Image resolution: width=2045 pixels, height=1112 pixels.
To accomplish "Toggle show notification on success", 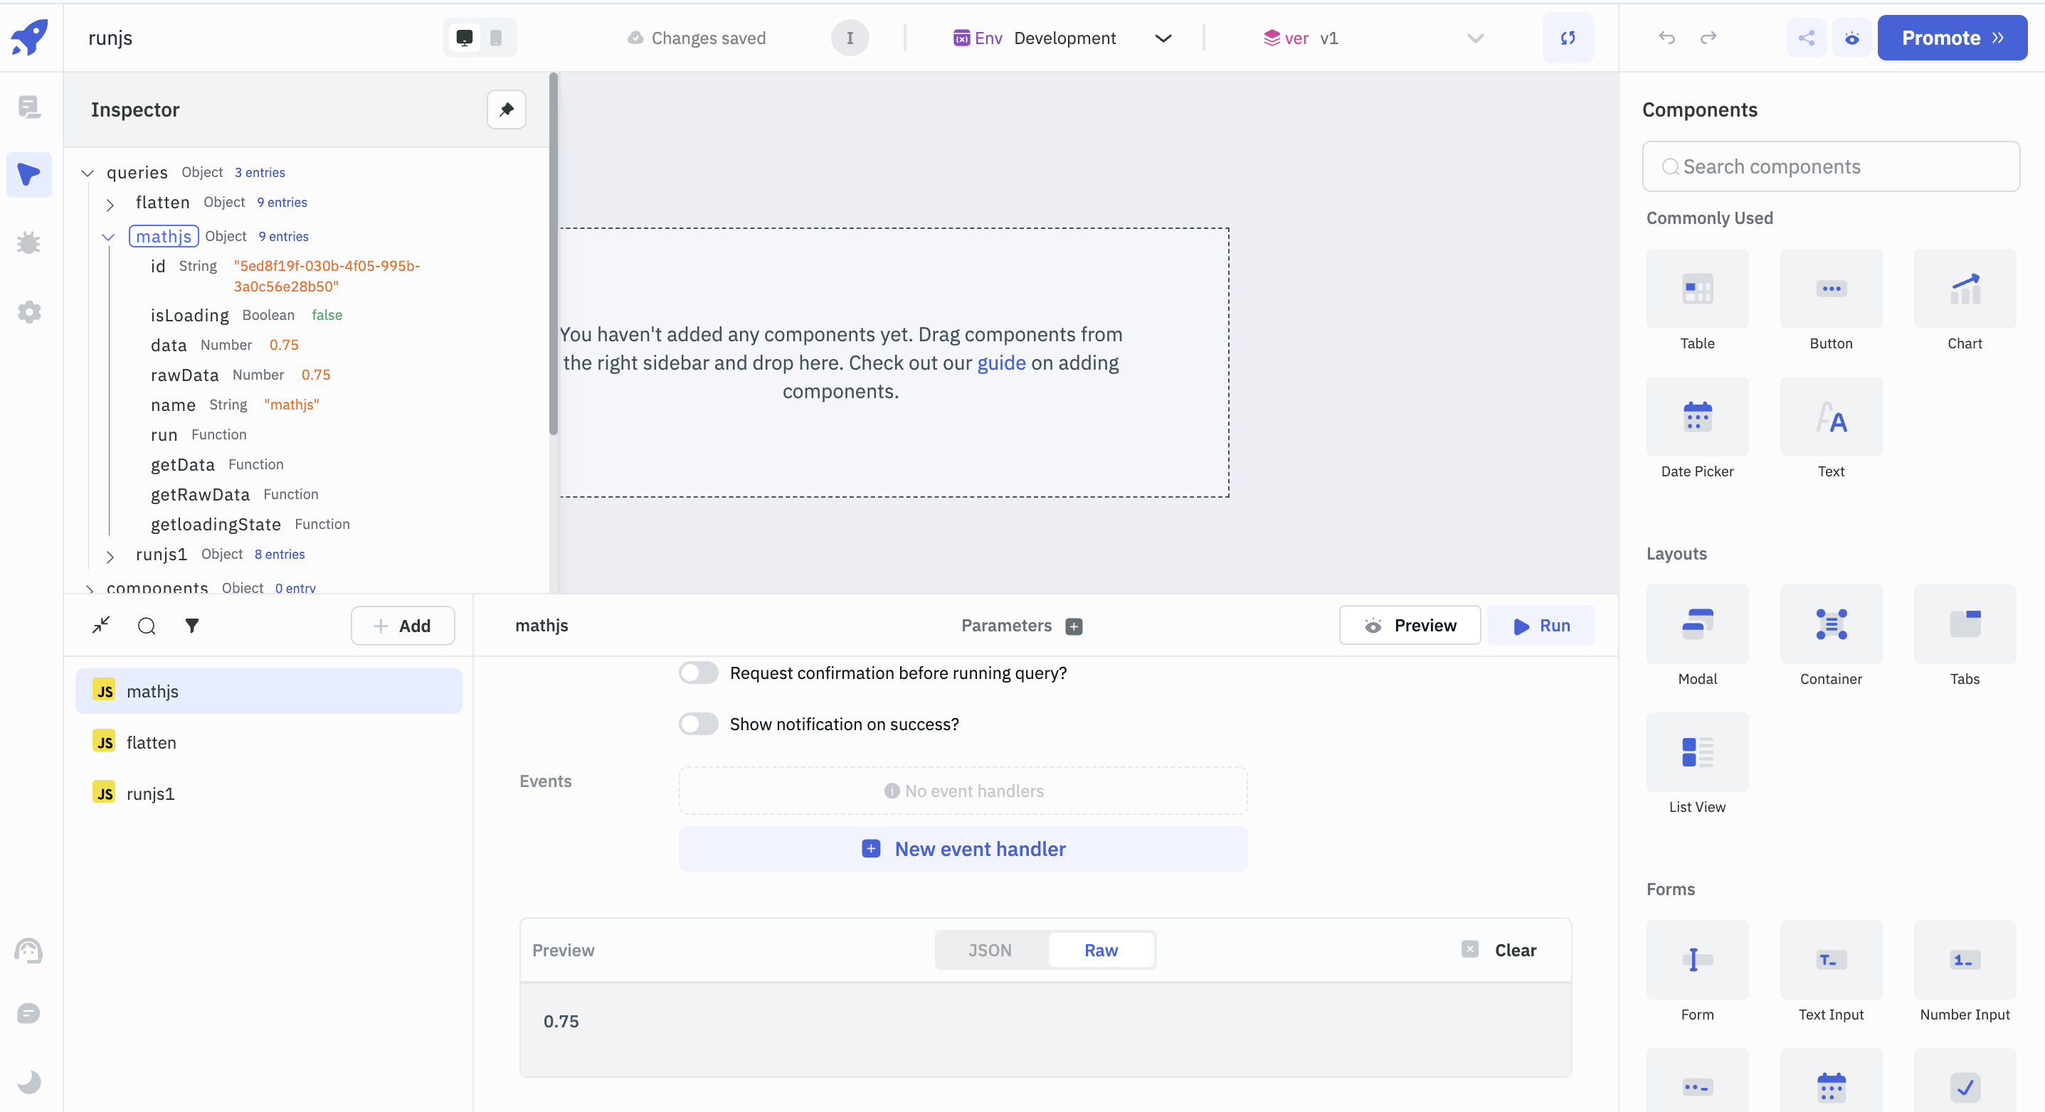I will 699,724.
